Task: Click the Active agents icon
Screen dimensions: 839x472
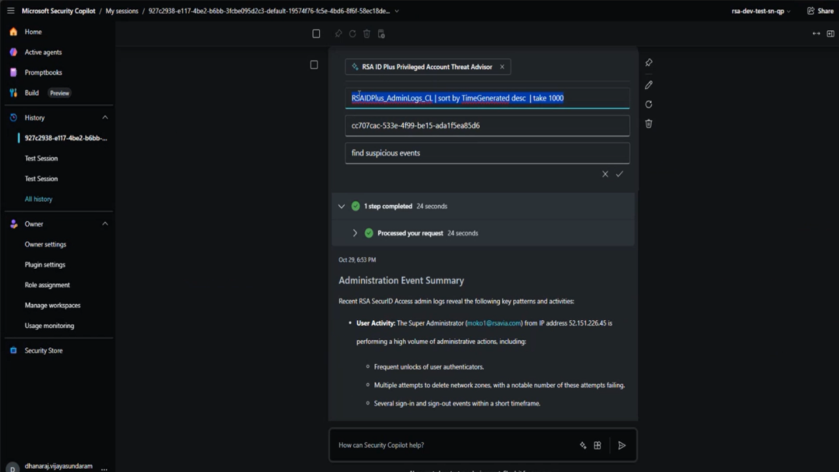Action: click(x=13, y=52)
